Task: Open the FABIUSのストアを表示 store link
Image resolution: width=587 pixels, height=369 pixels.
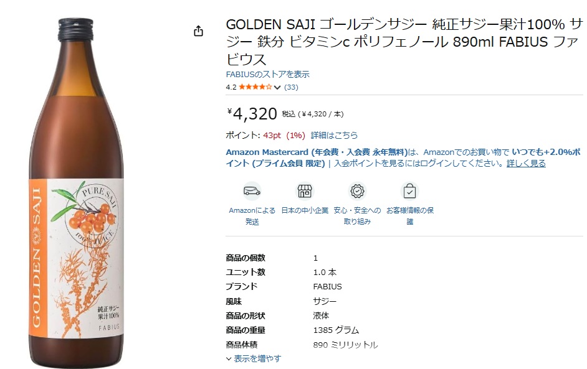Action: tap(267, 75)
